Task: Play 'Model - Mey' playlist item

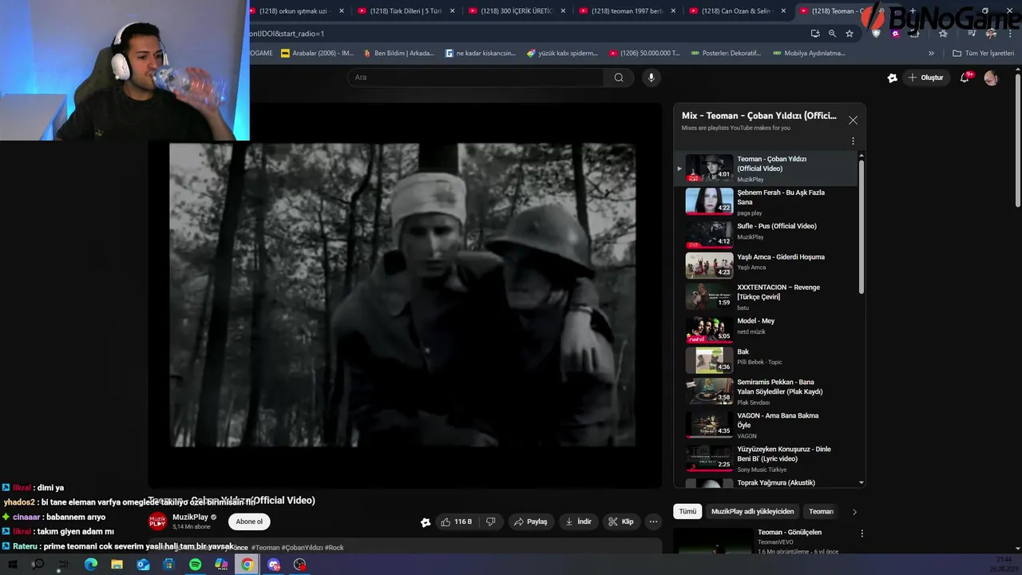Action: 765,328
